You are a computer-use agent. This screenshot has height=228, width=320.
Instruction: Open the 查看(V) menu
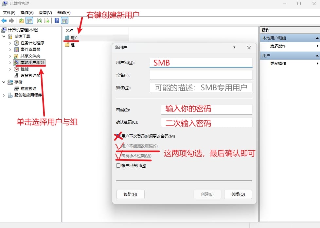pyautogui.click(x=45, y=13)
